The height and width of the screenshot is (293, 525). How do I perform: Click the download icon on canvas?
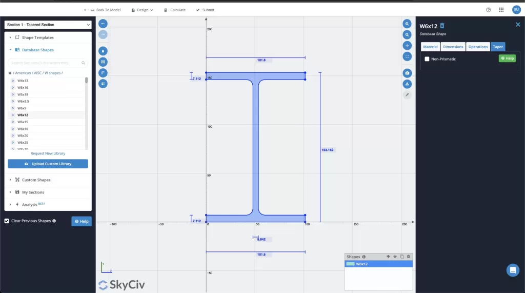click(x=407, y=84)
